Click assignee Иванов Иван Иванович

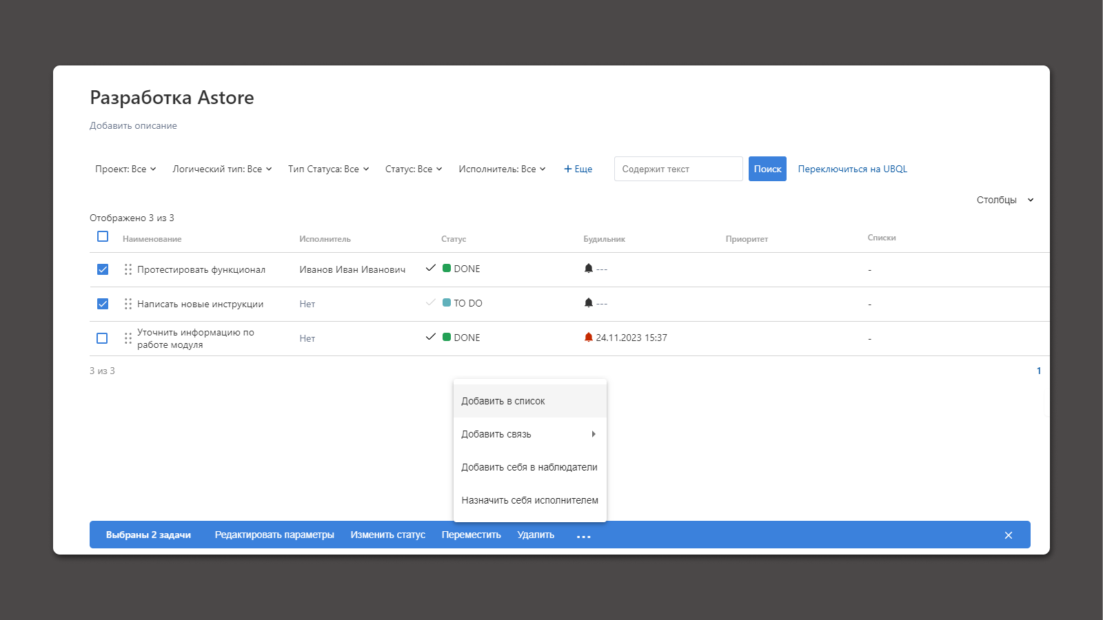[x=352, y=269]
